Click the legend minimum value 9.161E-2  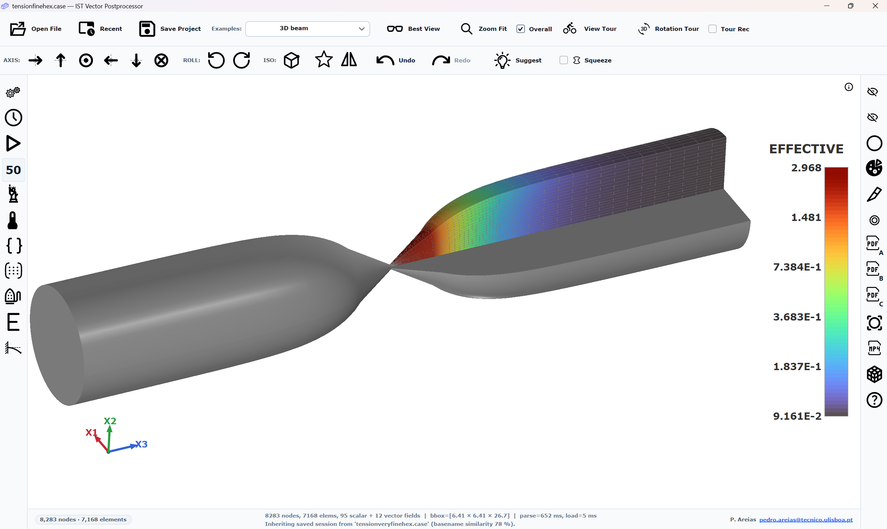point(797,416)
